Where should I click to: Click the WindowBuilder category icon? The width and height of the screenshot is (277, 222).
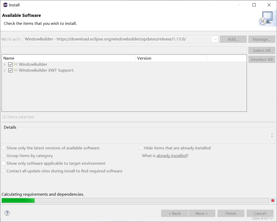point(16,64)
